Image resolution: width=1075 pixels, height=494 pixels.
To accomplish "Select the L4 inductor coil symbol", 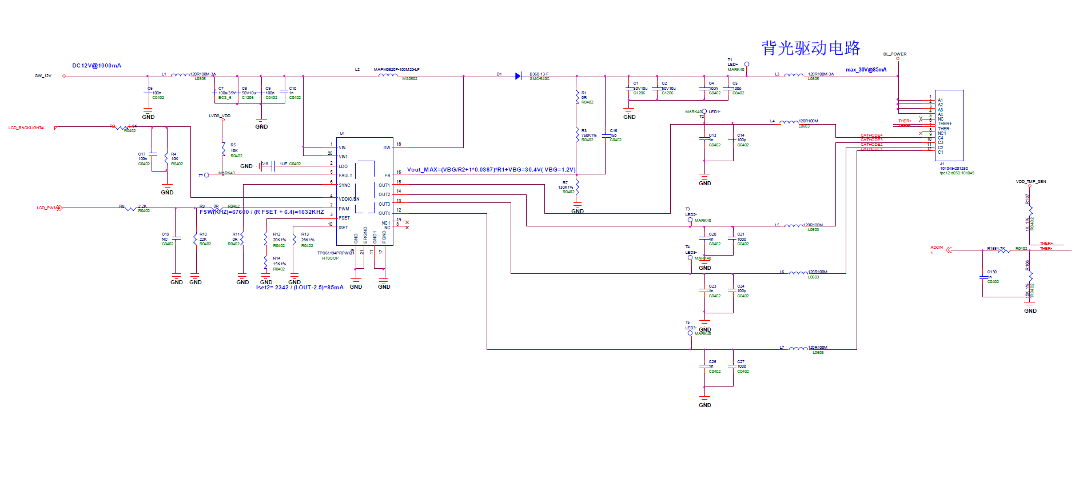I will [789, 122].
